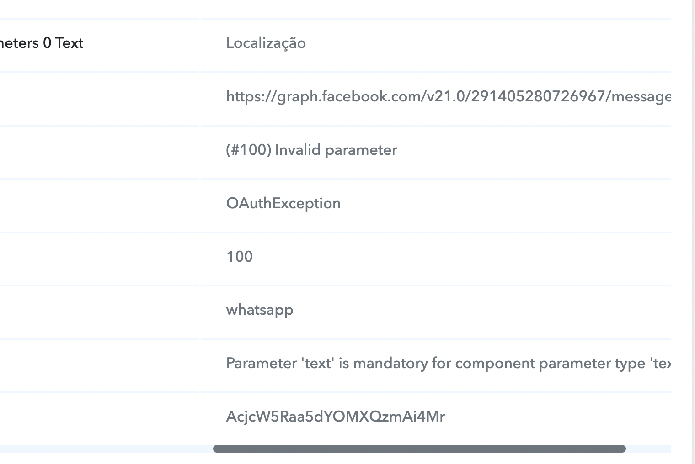Click the empty label cell beside whatsapp
Screen dimensions: 695x464
99,312
